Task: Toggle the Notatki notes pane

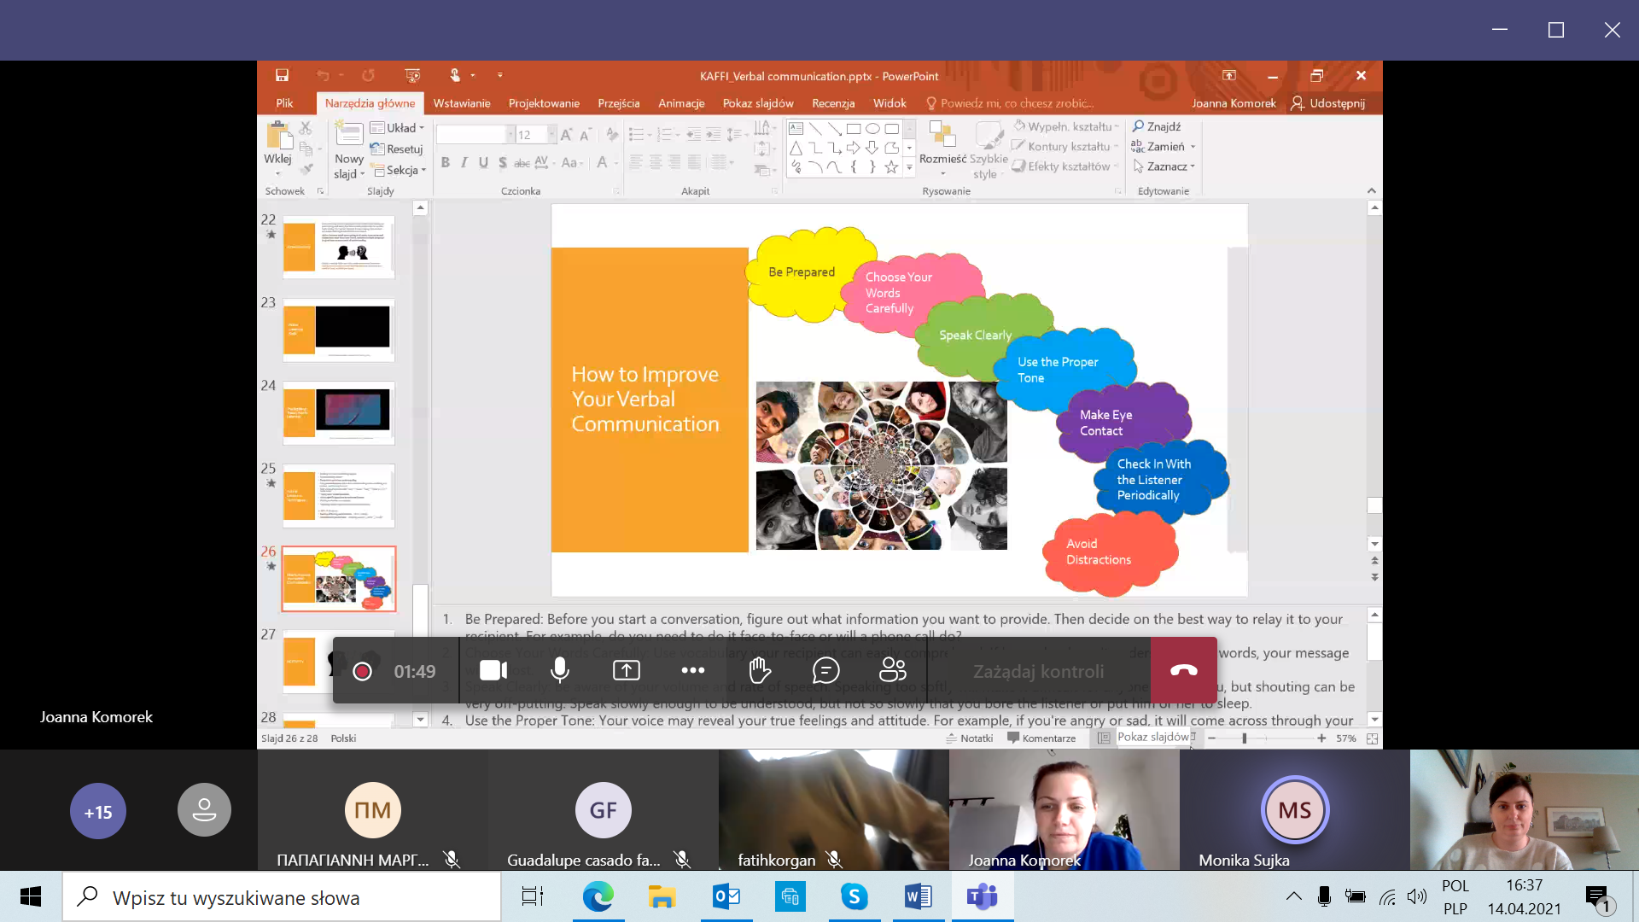Action: click(x=970, y=738)
